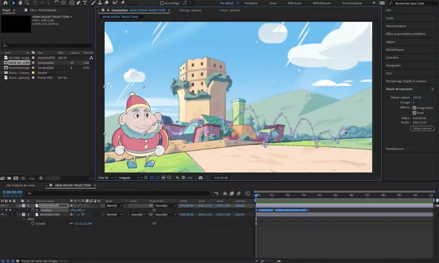Image resolution: width=439 pixels, height=263 pixels.
Task: Toggle composition viewer lock icon
Action: tap(108, 10)
